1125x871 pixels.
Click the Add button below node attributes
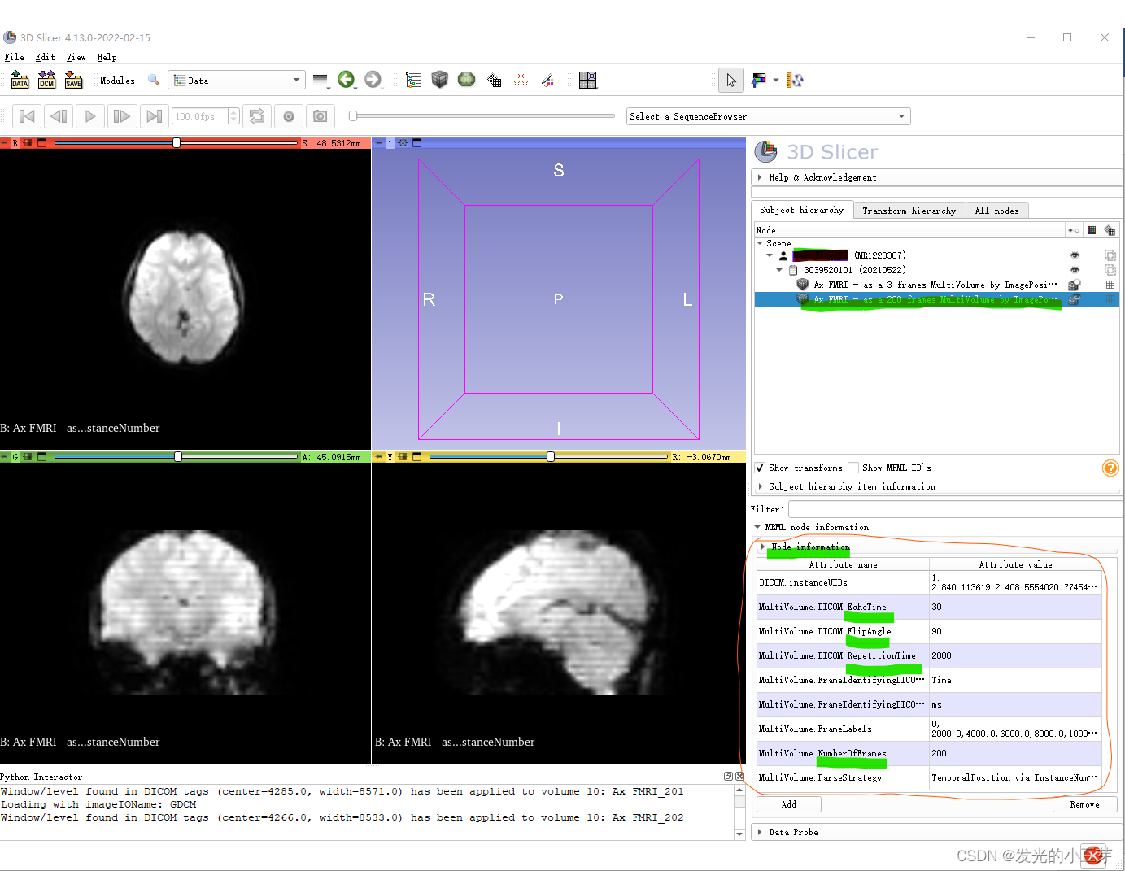point(787,803)
